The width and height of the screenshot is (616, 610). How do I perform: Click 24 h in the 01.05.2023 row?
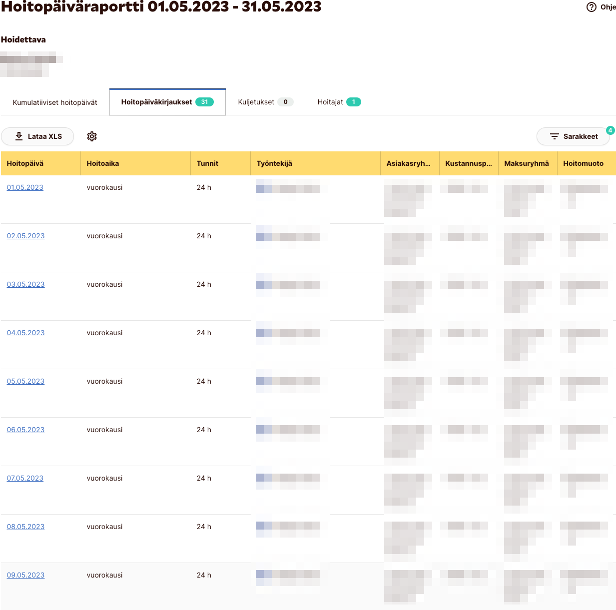(204, 187)
